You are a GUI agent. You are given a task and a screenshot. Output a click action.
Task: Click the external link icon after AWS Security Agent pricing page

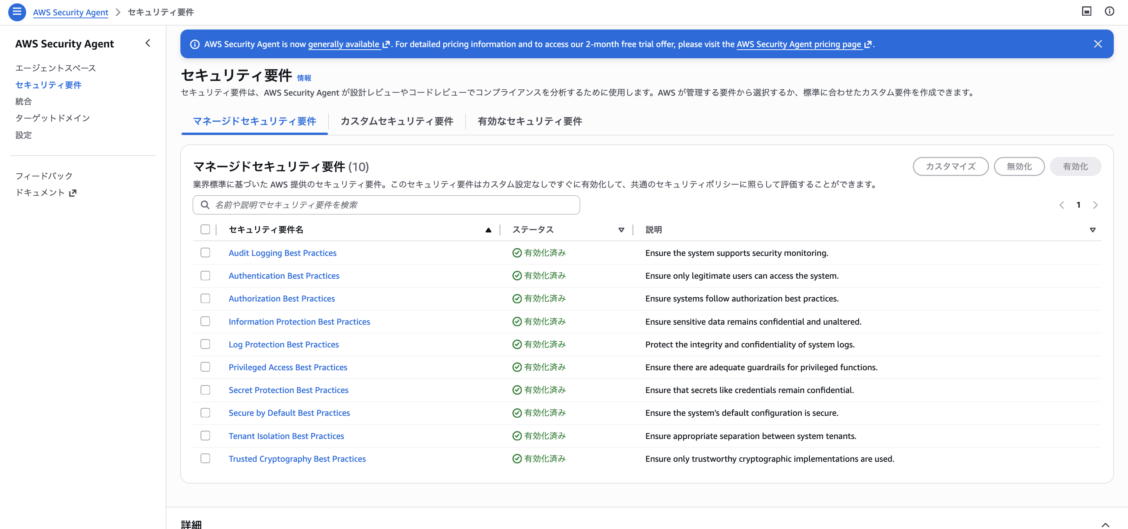(868, 44)
